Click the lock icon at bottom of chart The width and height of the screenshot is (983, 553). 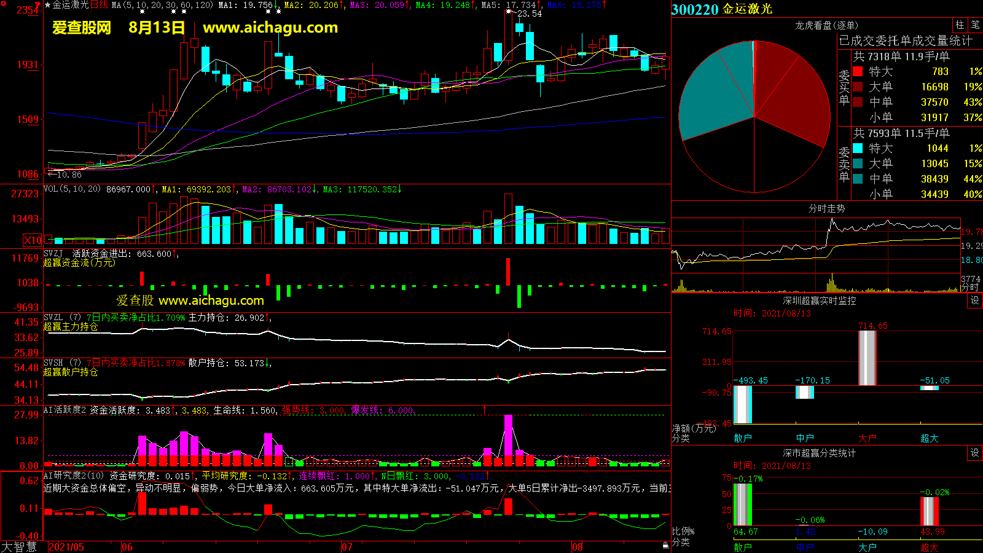coord(665,546)
